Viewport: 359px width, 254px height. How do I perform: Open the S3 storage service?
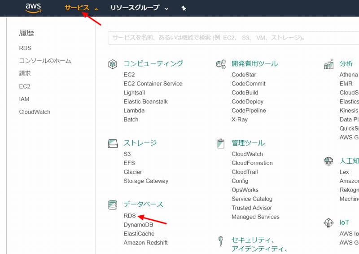[x=127, y=154]
